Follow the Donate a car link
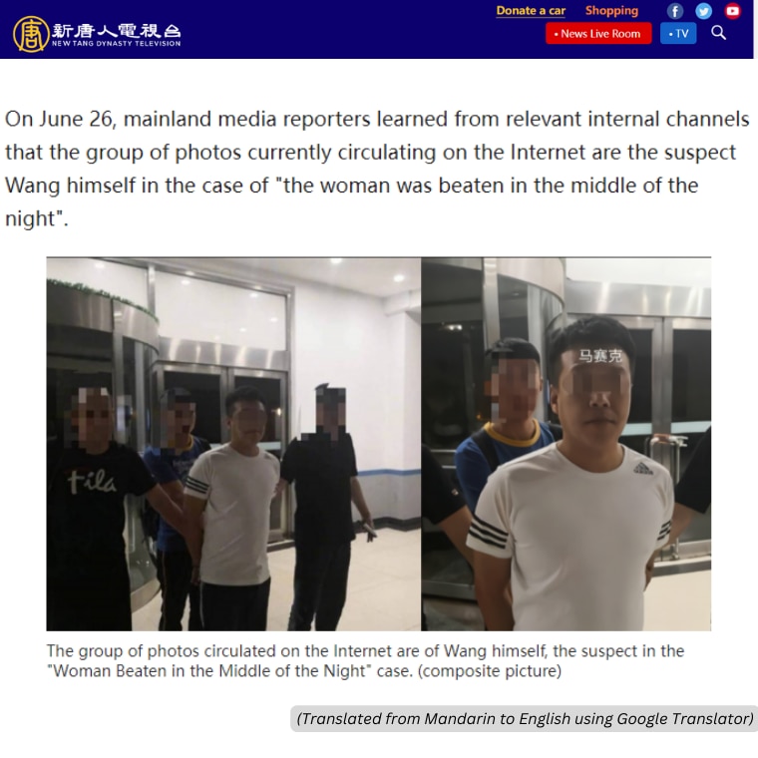The width and height of the screenshot is (758, 758). (x=531, y=11)
